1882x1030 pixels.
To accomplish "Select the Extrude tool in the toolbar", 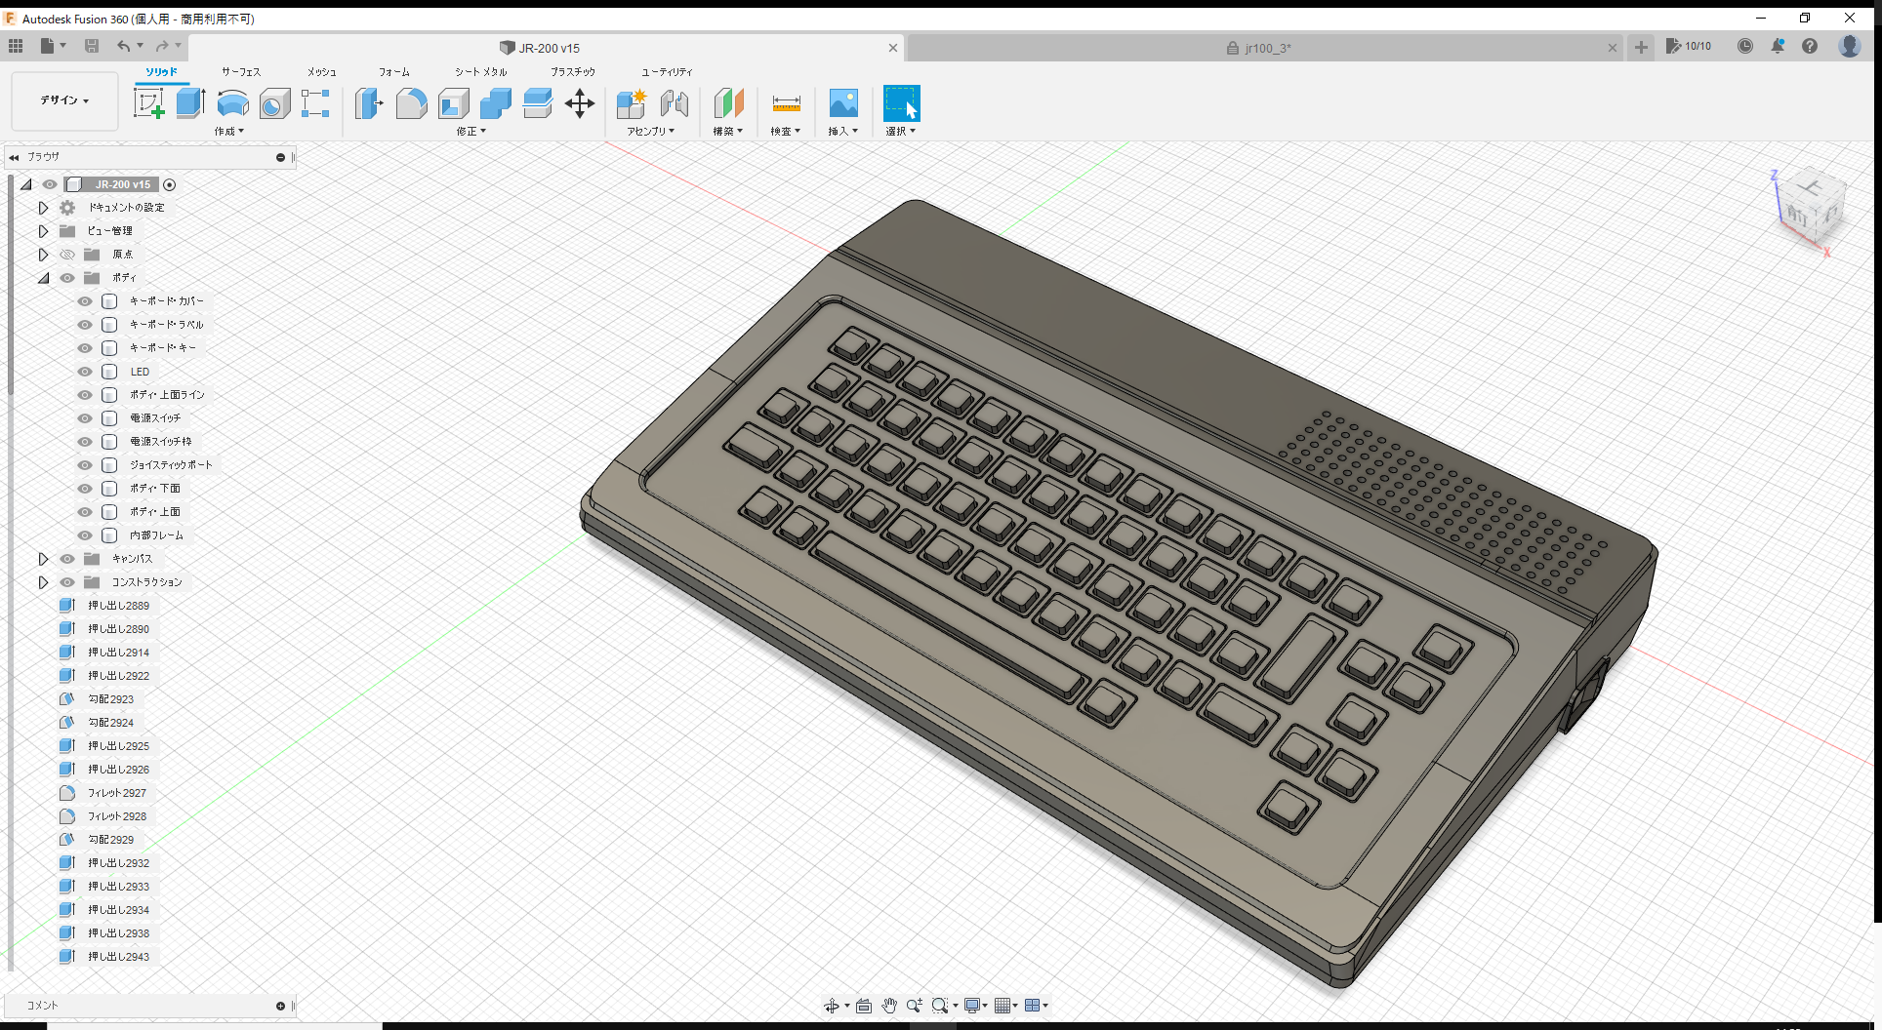I will click(189, 102).
